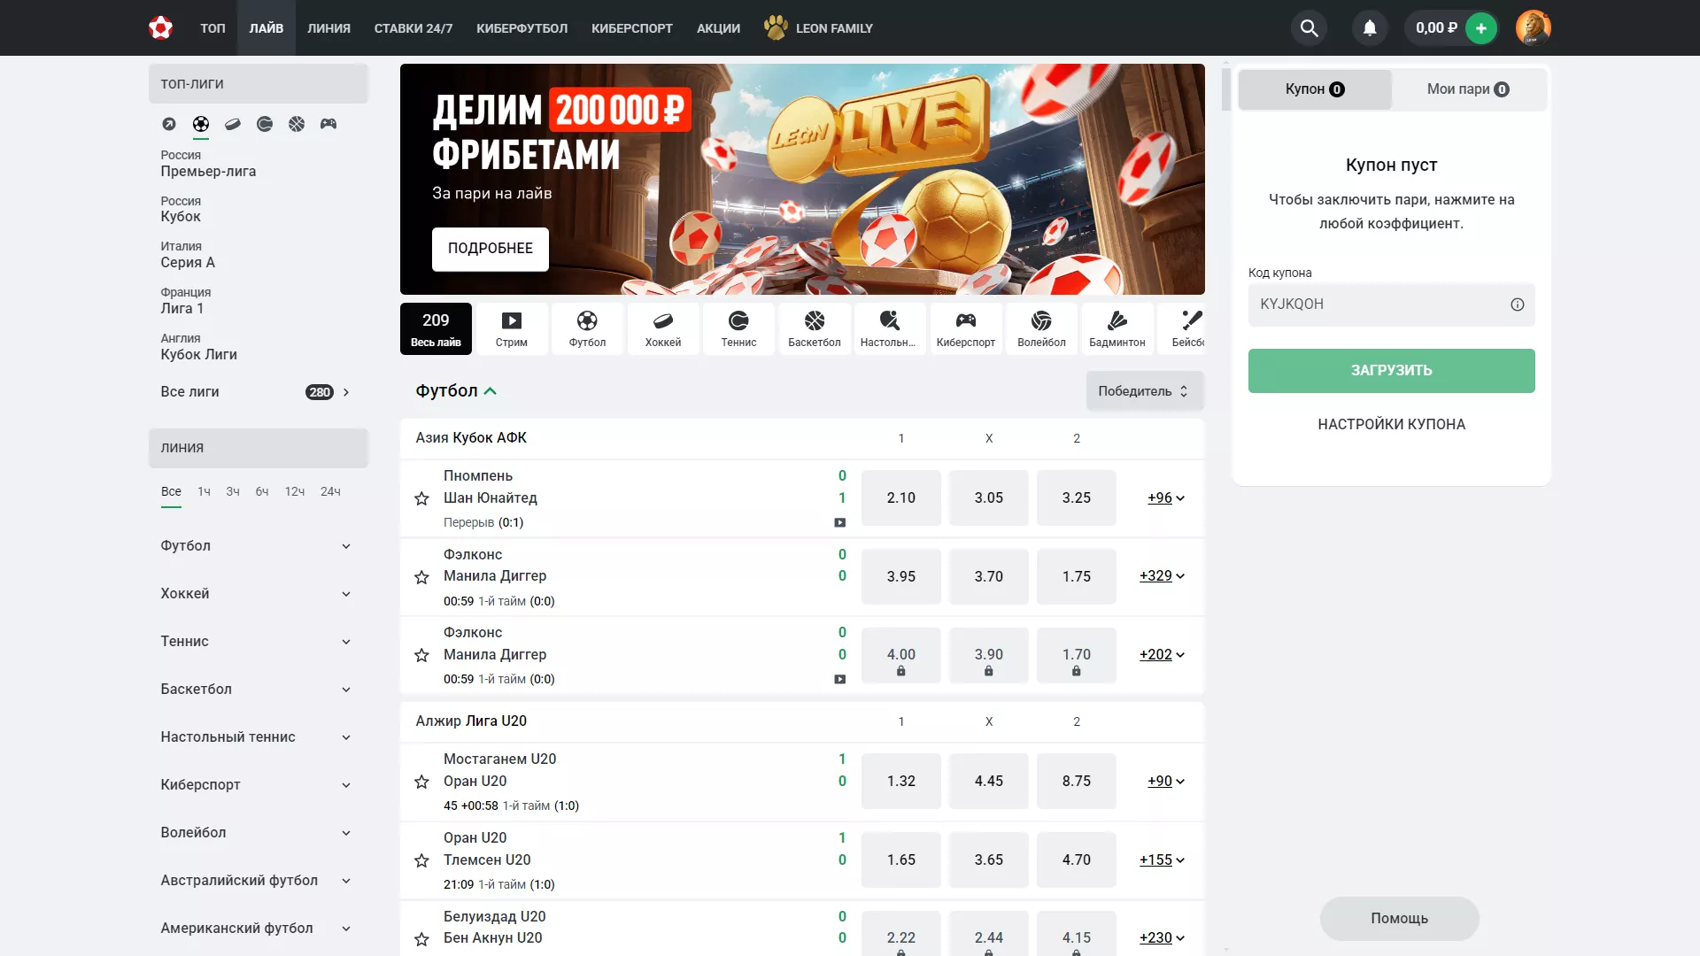Click the Код купона input field
The height and width of the screenshot is (956, 1700).
pos(1391,305)
